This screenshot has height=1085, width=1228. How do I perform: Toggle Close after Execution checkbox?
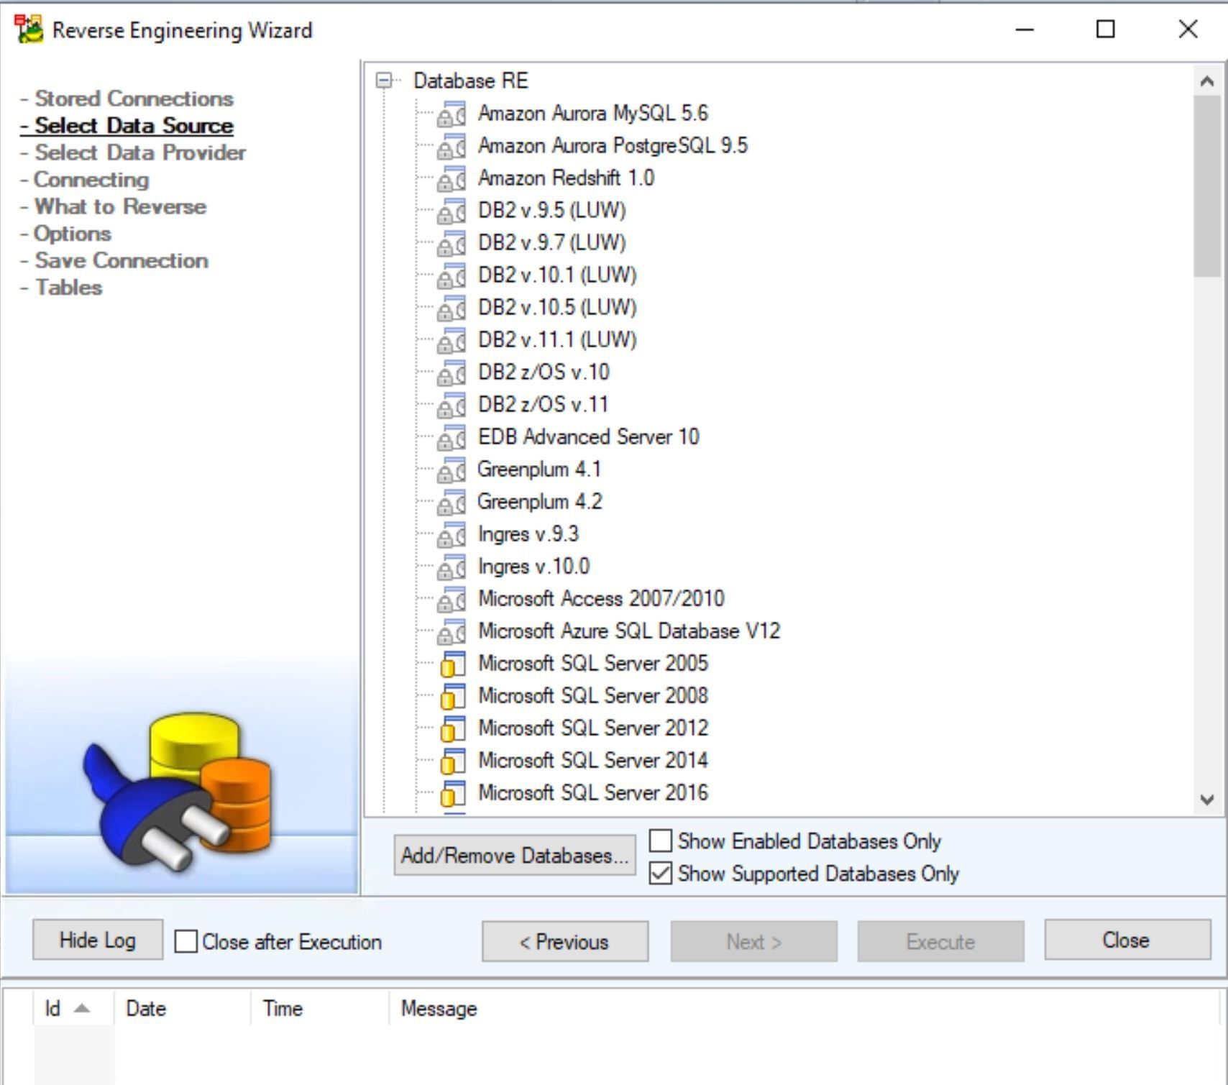(186, 941)
